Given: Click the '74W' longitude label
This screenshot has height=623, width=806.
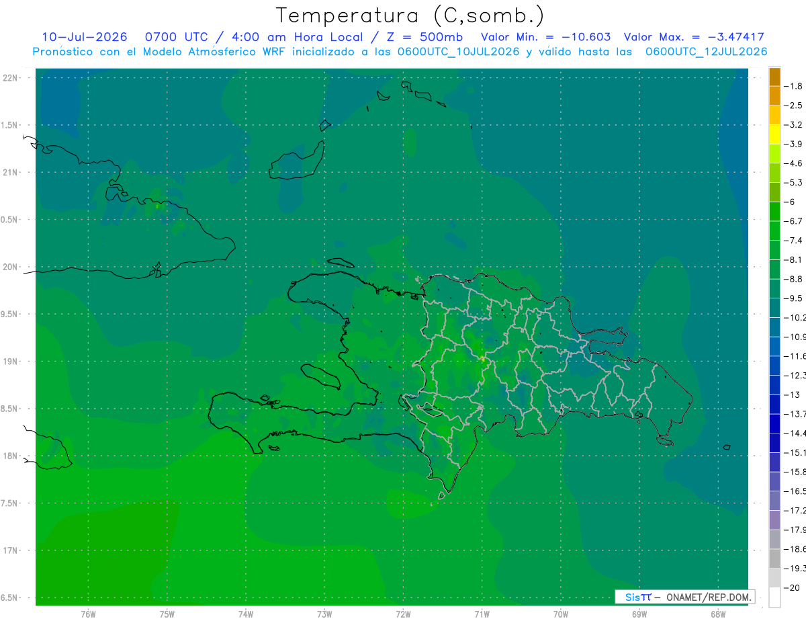Looking at the screenshot, I should pyautogui.click(x=246, y=614).
